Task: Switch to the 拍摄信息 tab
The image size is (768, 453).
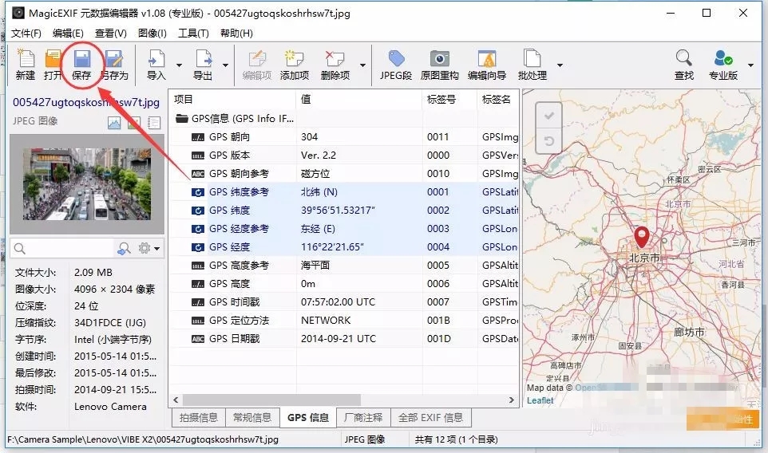Action: point(198,418)
